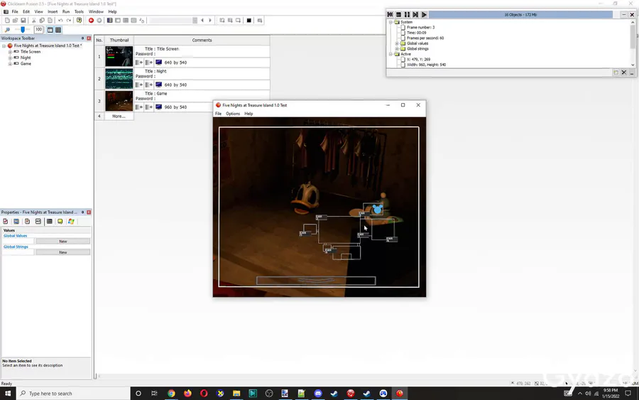
Task: Pause the application in debugger
Action: tap(407, 15)
